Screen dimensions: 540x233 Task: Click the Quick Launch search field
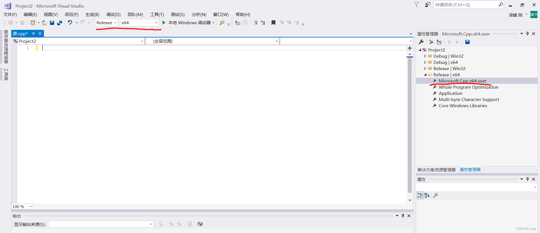[x=468, y=5]
